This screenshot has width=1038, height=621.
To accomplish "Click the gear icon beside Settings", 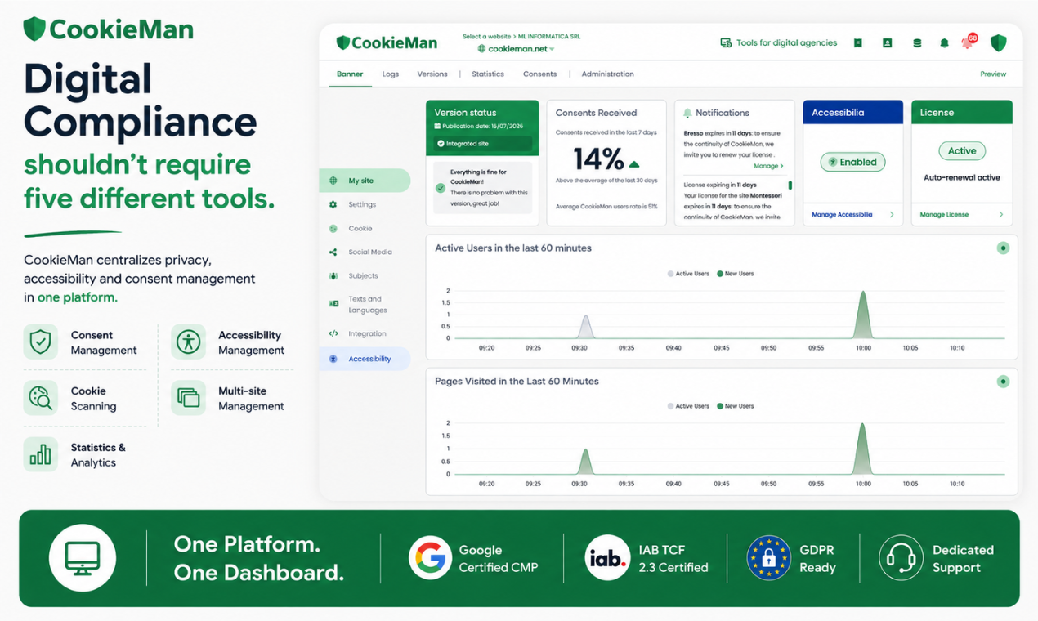I will click(x=333, y=204).
